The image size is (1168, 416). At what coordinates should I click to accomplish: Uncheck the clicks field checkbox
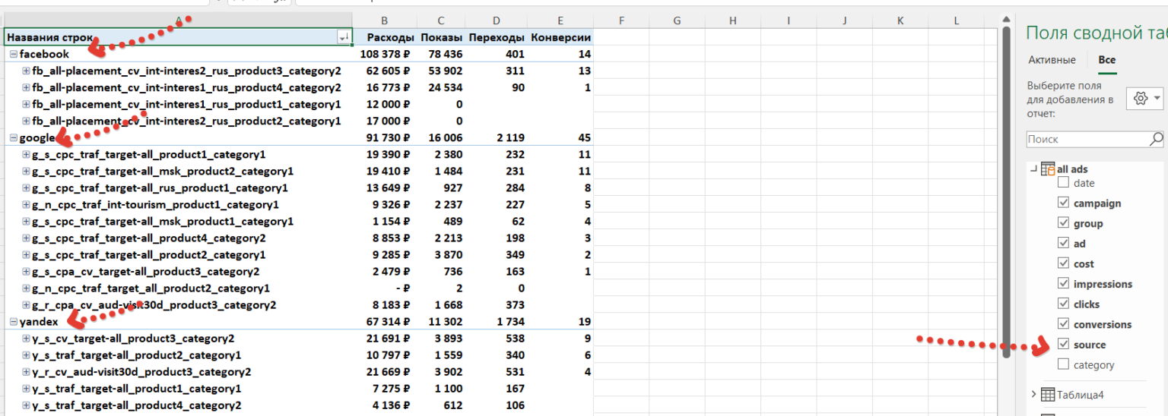pos(1064,304)
